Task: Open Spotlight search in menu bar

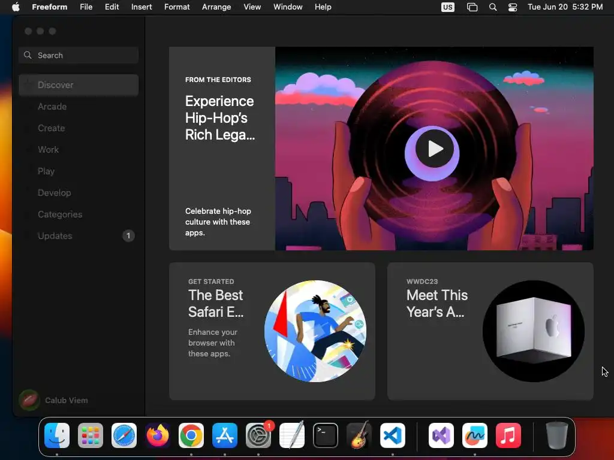Action: point(493,7)
